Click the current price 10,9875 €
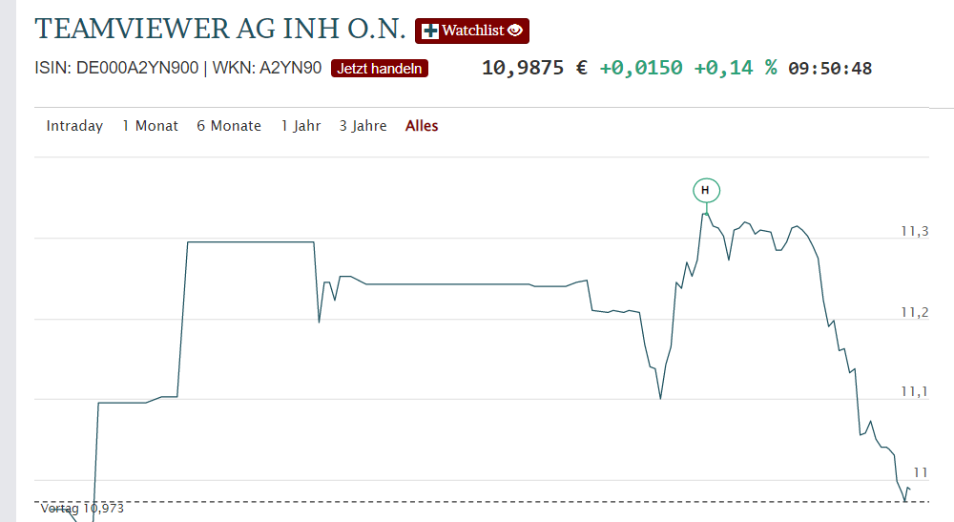954x522 pixels. pyautogui.click(x=535, y=68)
